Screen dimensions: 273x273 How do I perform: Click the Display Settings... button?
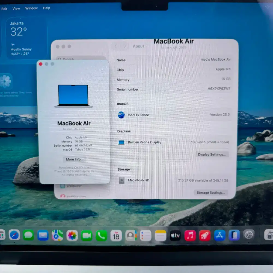pyautogui.click(x=212, y=155)
